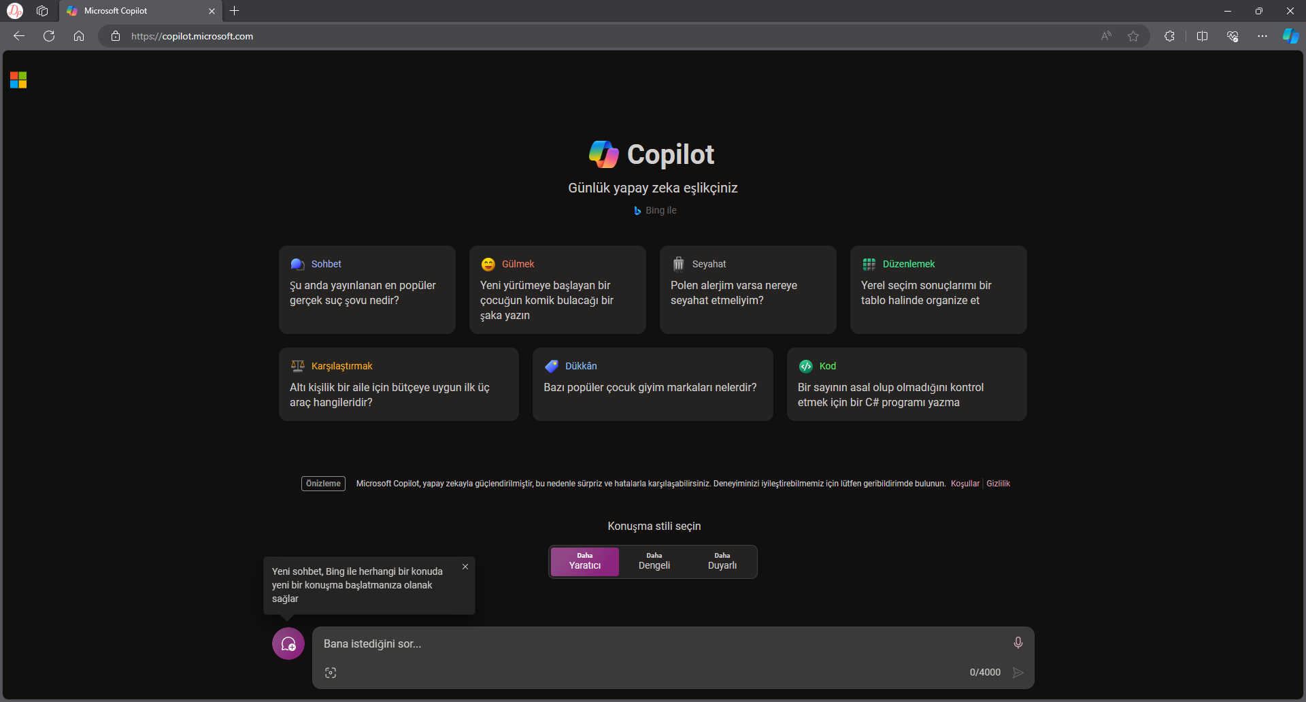The width and height of the screenshot is (1306, 702).
Task: Click the Microsoft logo in page corner
Action: [x=18, y=80]
